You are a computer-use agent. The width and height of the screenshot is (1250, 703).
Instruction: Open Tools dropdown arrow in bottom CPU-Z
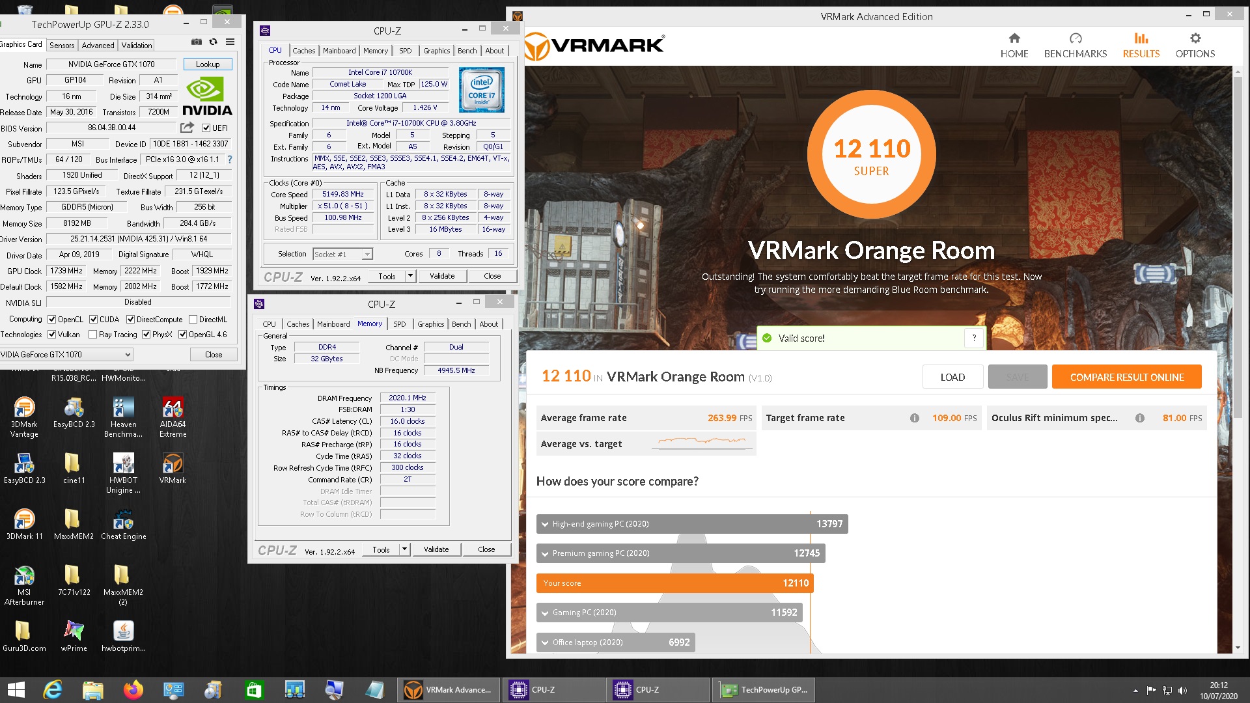(404, 549)
